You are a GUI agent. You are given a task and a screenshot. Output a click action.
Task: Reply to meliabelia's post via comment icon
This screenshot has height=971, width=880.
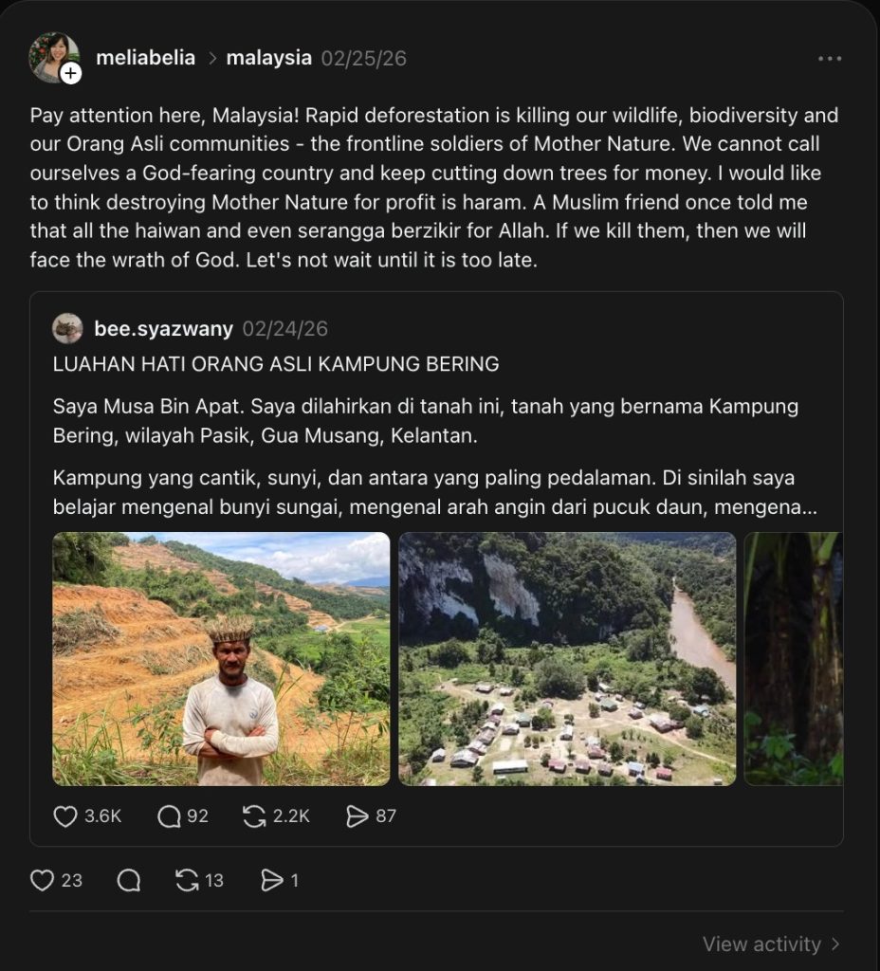click(128, 881)
